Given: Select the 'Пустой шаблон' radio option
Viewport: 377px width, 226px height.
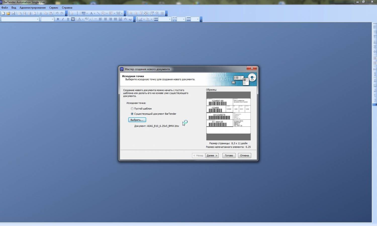Looking at the screenshot, I should point(132,109).
